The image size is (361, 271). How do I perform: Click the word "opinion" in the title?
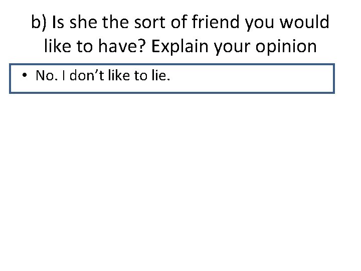pyautogui.click(x=286, y=47)
